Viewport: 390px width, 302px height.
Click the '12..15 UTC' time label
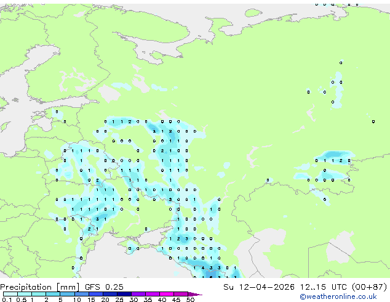[x=323, y=287]
